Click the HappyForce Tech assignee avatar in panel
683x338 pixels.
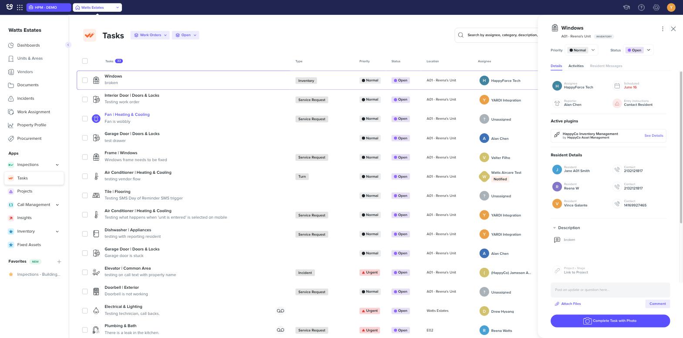click(557, 86)
